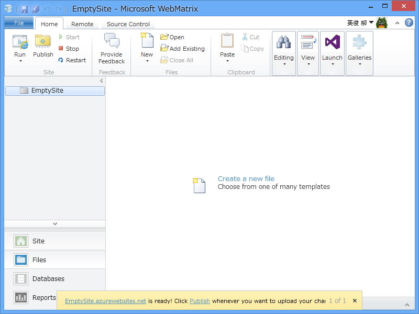Select EmptySite in the tree
This screenshot has height=314, width=419.
pos(55,91)
